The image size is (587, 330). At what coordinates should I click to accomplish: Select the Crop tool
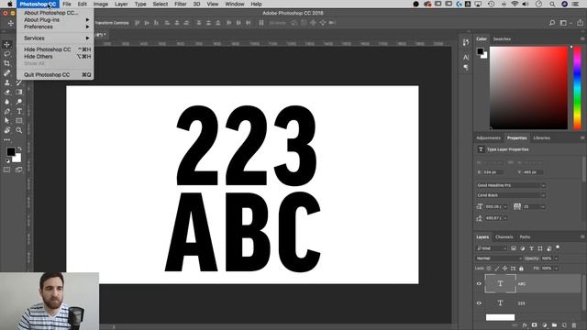pyautogui.click(x=7, y=63)
